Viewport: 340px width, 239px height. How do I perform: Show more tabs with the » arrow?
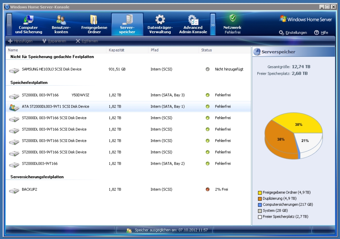213,25
